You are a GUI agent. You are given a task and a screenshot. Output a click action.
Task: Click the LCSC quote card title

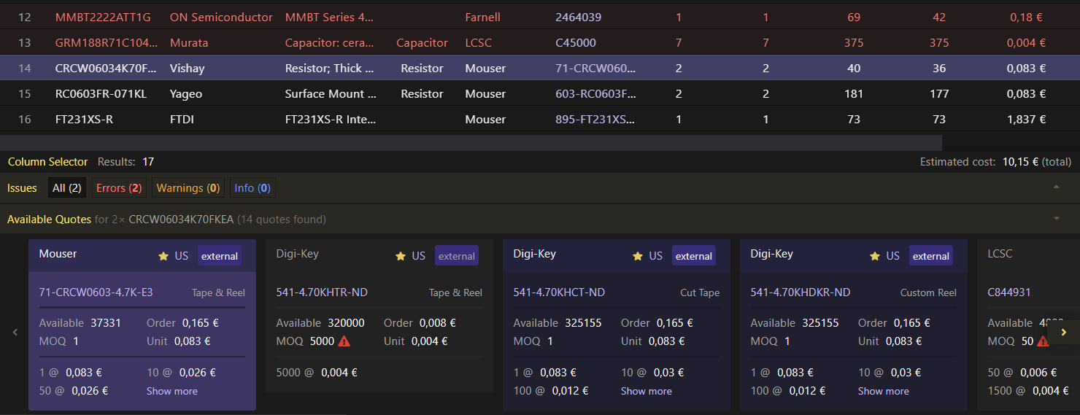click(x=1000, y=254)
